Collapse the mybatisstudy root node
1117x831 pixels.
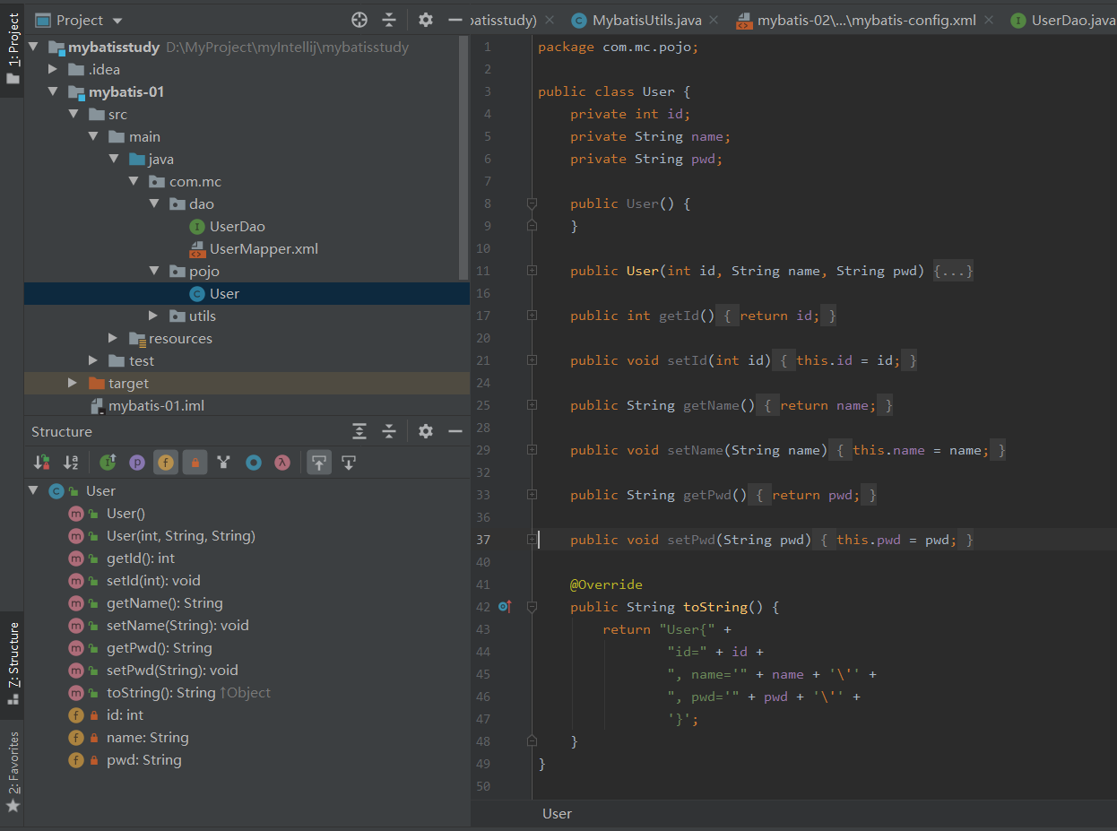34,47
